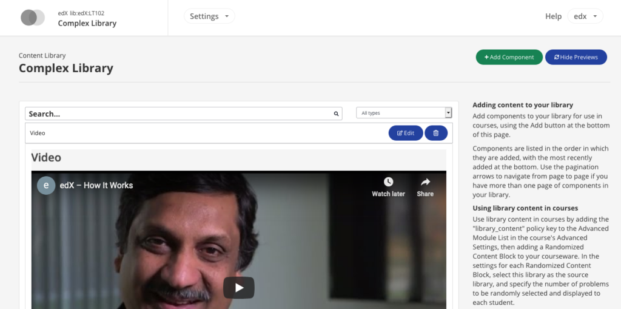Click the edX channel avatar on video
621x309 pixels.
[46, 185]
